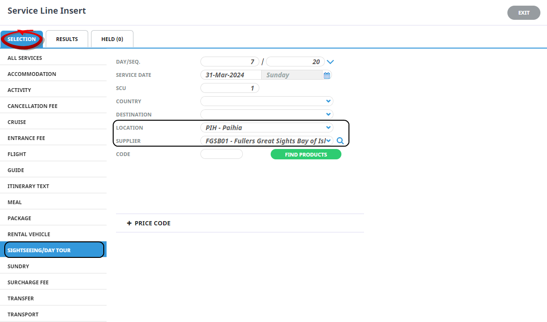Select Accommodation service type
The width and height of the screenshot is (547, 322).
32,74
